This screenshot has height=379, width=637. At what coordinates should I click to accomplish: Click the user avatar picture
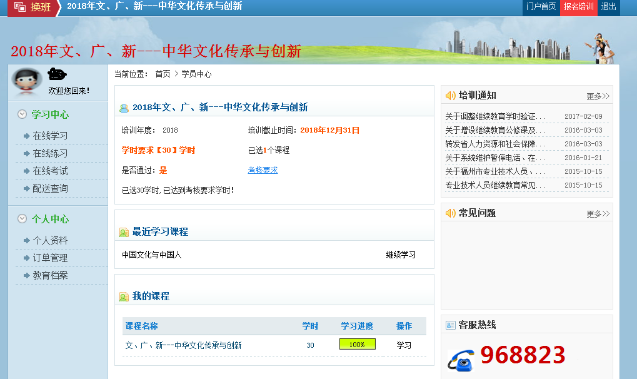point(26,81)
